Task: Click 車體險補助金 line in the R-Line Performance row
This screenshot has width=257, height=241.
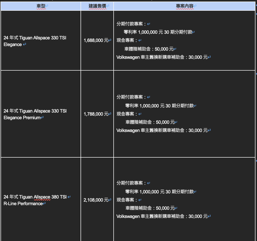Action: click(150, 208)
